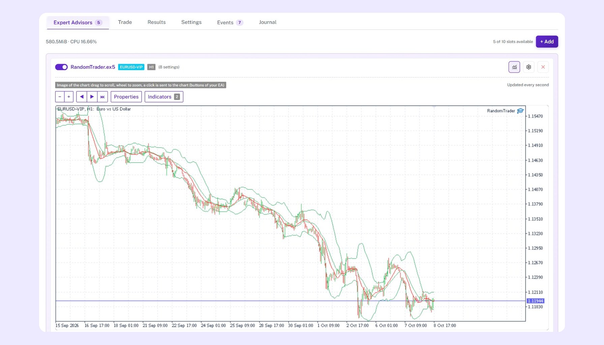Click the 15 Sep 2026 date label
The image size is (604, 345).
(x=67, y=325)
